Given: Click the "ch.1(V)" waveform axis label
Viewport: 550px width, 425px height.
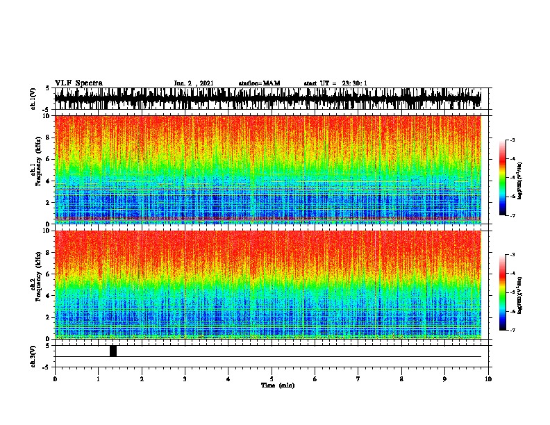Looking at the screenshot, I should 33,99.
